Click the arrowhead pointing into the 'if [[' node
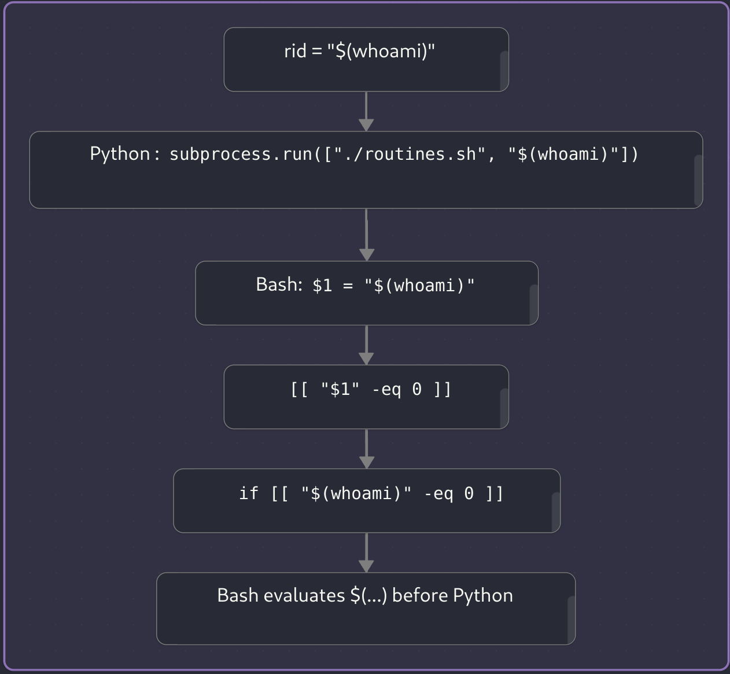Image resolution: width=730 pixels, height=674 pixels. coord(366,462)
